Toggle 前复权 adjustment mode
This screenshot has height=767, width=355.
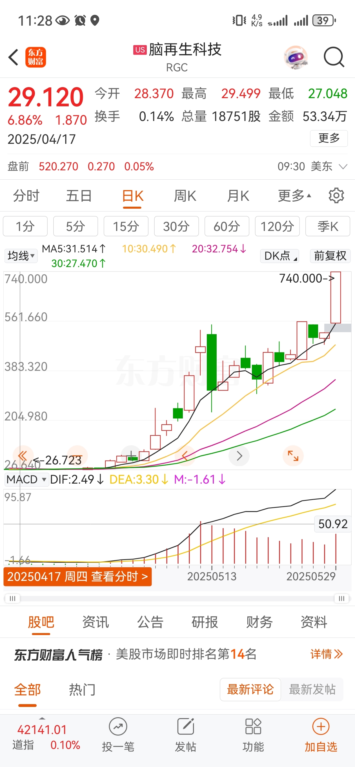pos(330,256)
